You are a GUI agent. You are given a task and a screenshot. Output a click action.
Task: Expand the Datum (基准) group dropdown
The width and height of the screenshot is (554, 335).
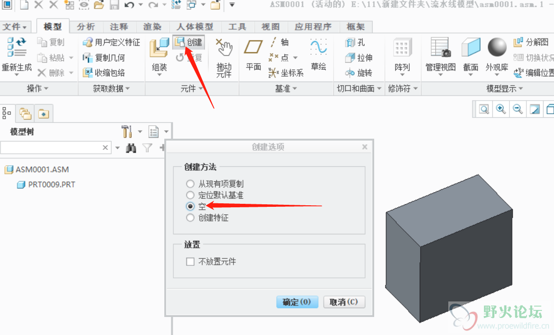pos(286,88)
